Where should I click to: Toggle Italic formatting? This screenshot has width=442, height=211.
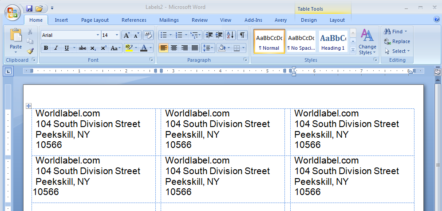(x=56, y=48)
